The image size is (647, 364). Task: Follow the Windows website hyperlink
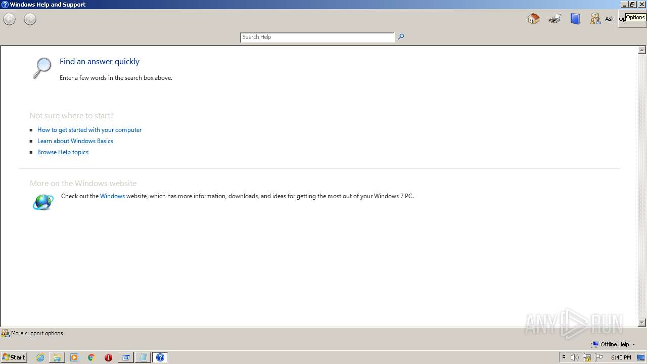point(112,196)
